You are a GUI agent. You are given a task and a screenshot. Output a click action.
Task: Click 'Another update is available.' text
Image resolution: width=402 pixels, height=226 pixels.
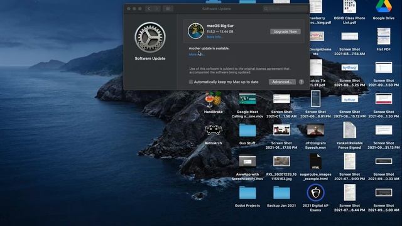pos(209,48)
